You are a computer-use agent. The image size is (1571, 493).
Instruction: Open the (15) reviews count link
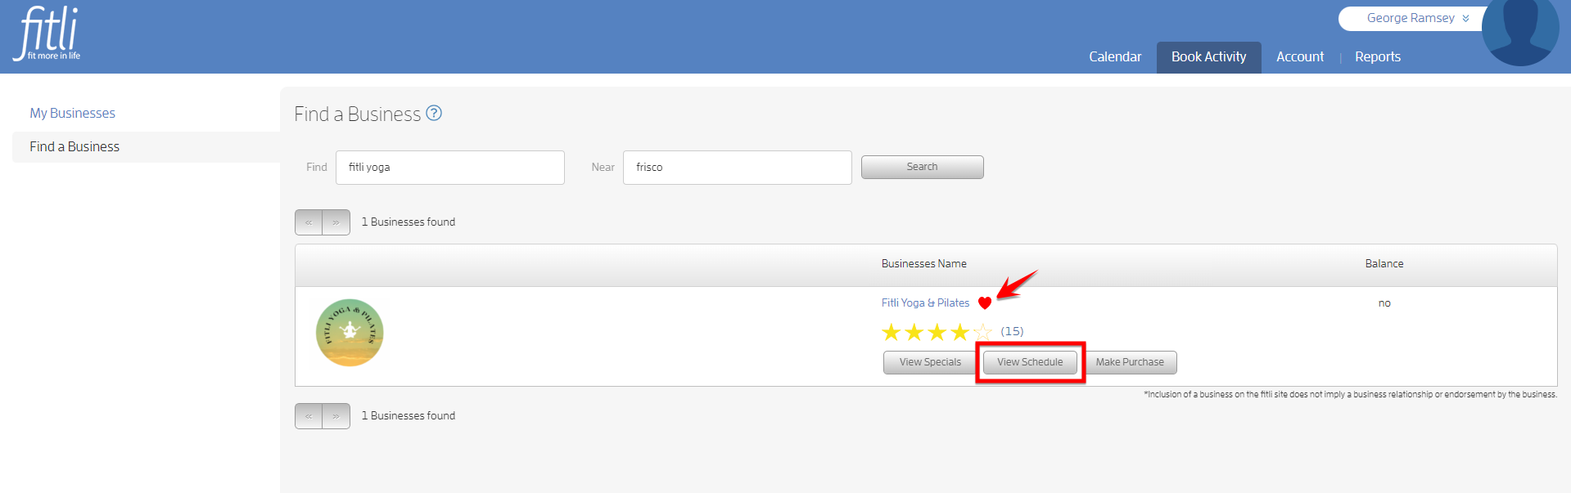pos(1012,332)
